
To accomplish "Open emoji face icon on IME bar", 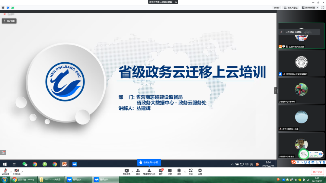I will (x=305, y=162).
